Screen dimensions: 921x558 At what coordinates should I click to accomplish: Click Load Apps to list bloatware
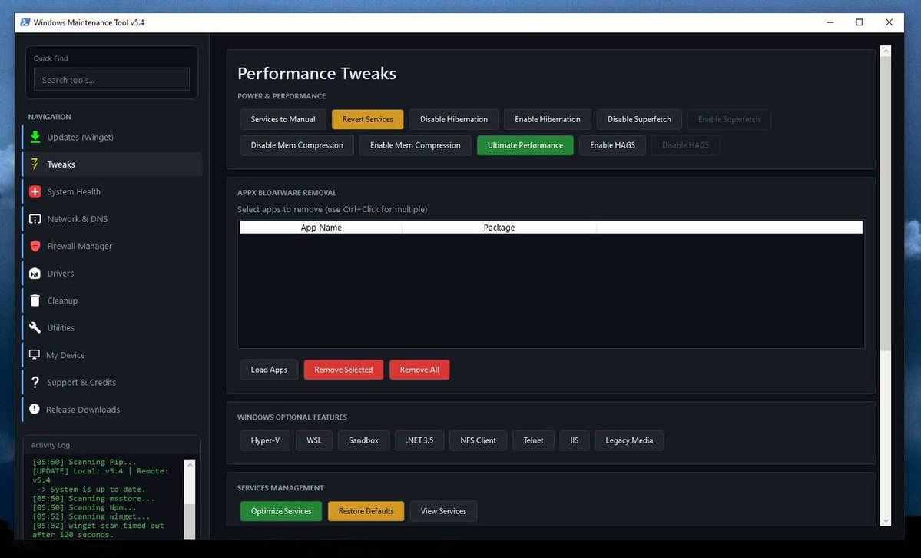(x=269, y=370)
